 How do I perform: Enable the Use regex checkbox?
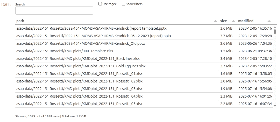pos(100,4)
